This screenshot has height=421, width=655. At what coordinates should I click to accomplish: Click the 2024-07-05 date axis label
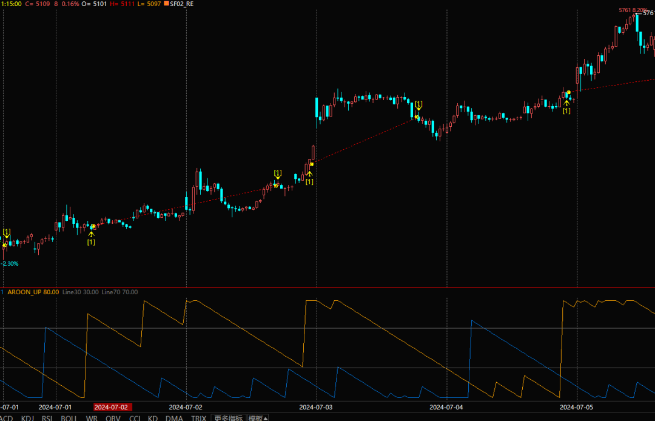pyautogui.click(x=577, y=407)
